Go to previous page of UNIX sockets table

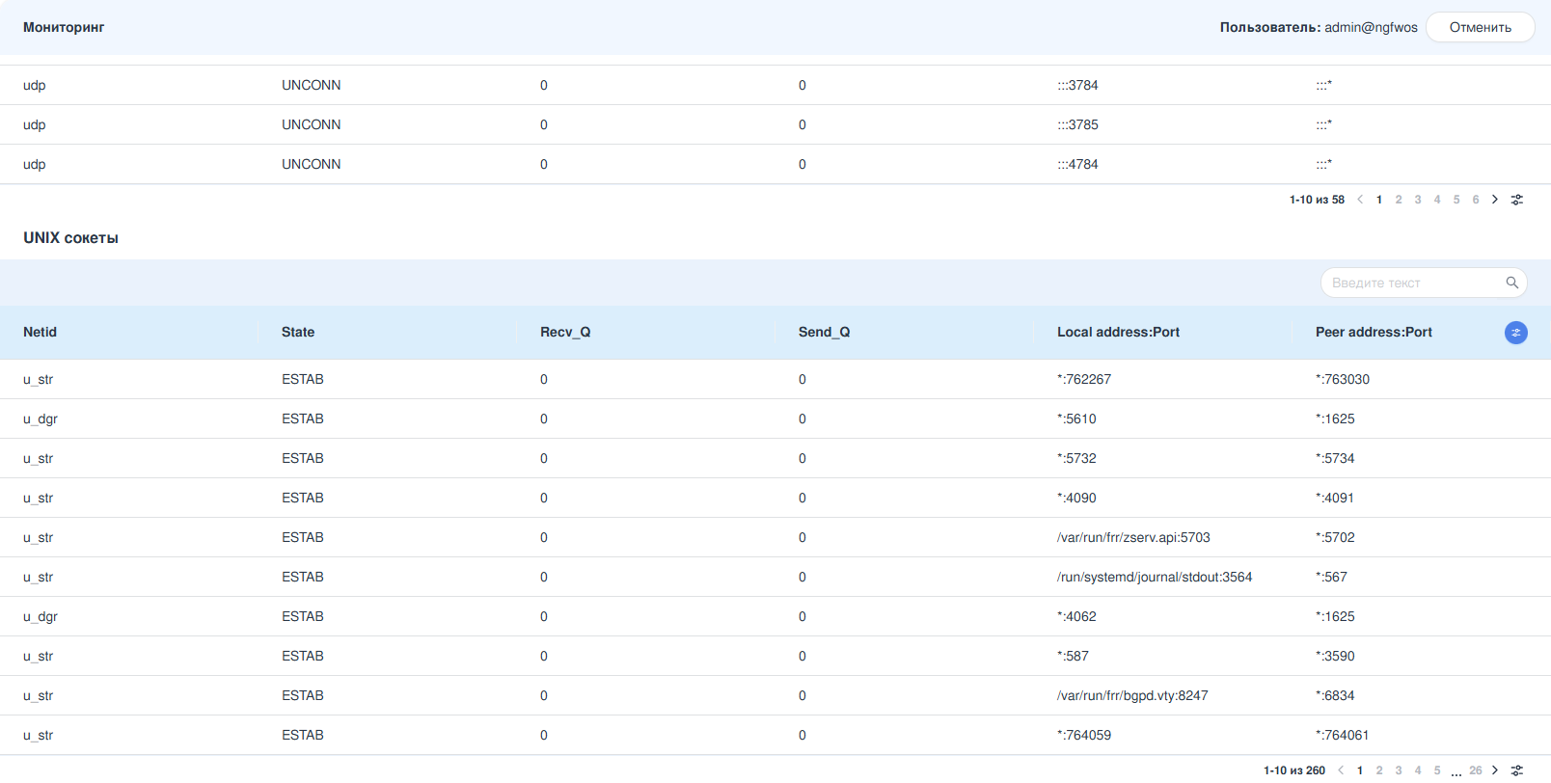1341,770
